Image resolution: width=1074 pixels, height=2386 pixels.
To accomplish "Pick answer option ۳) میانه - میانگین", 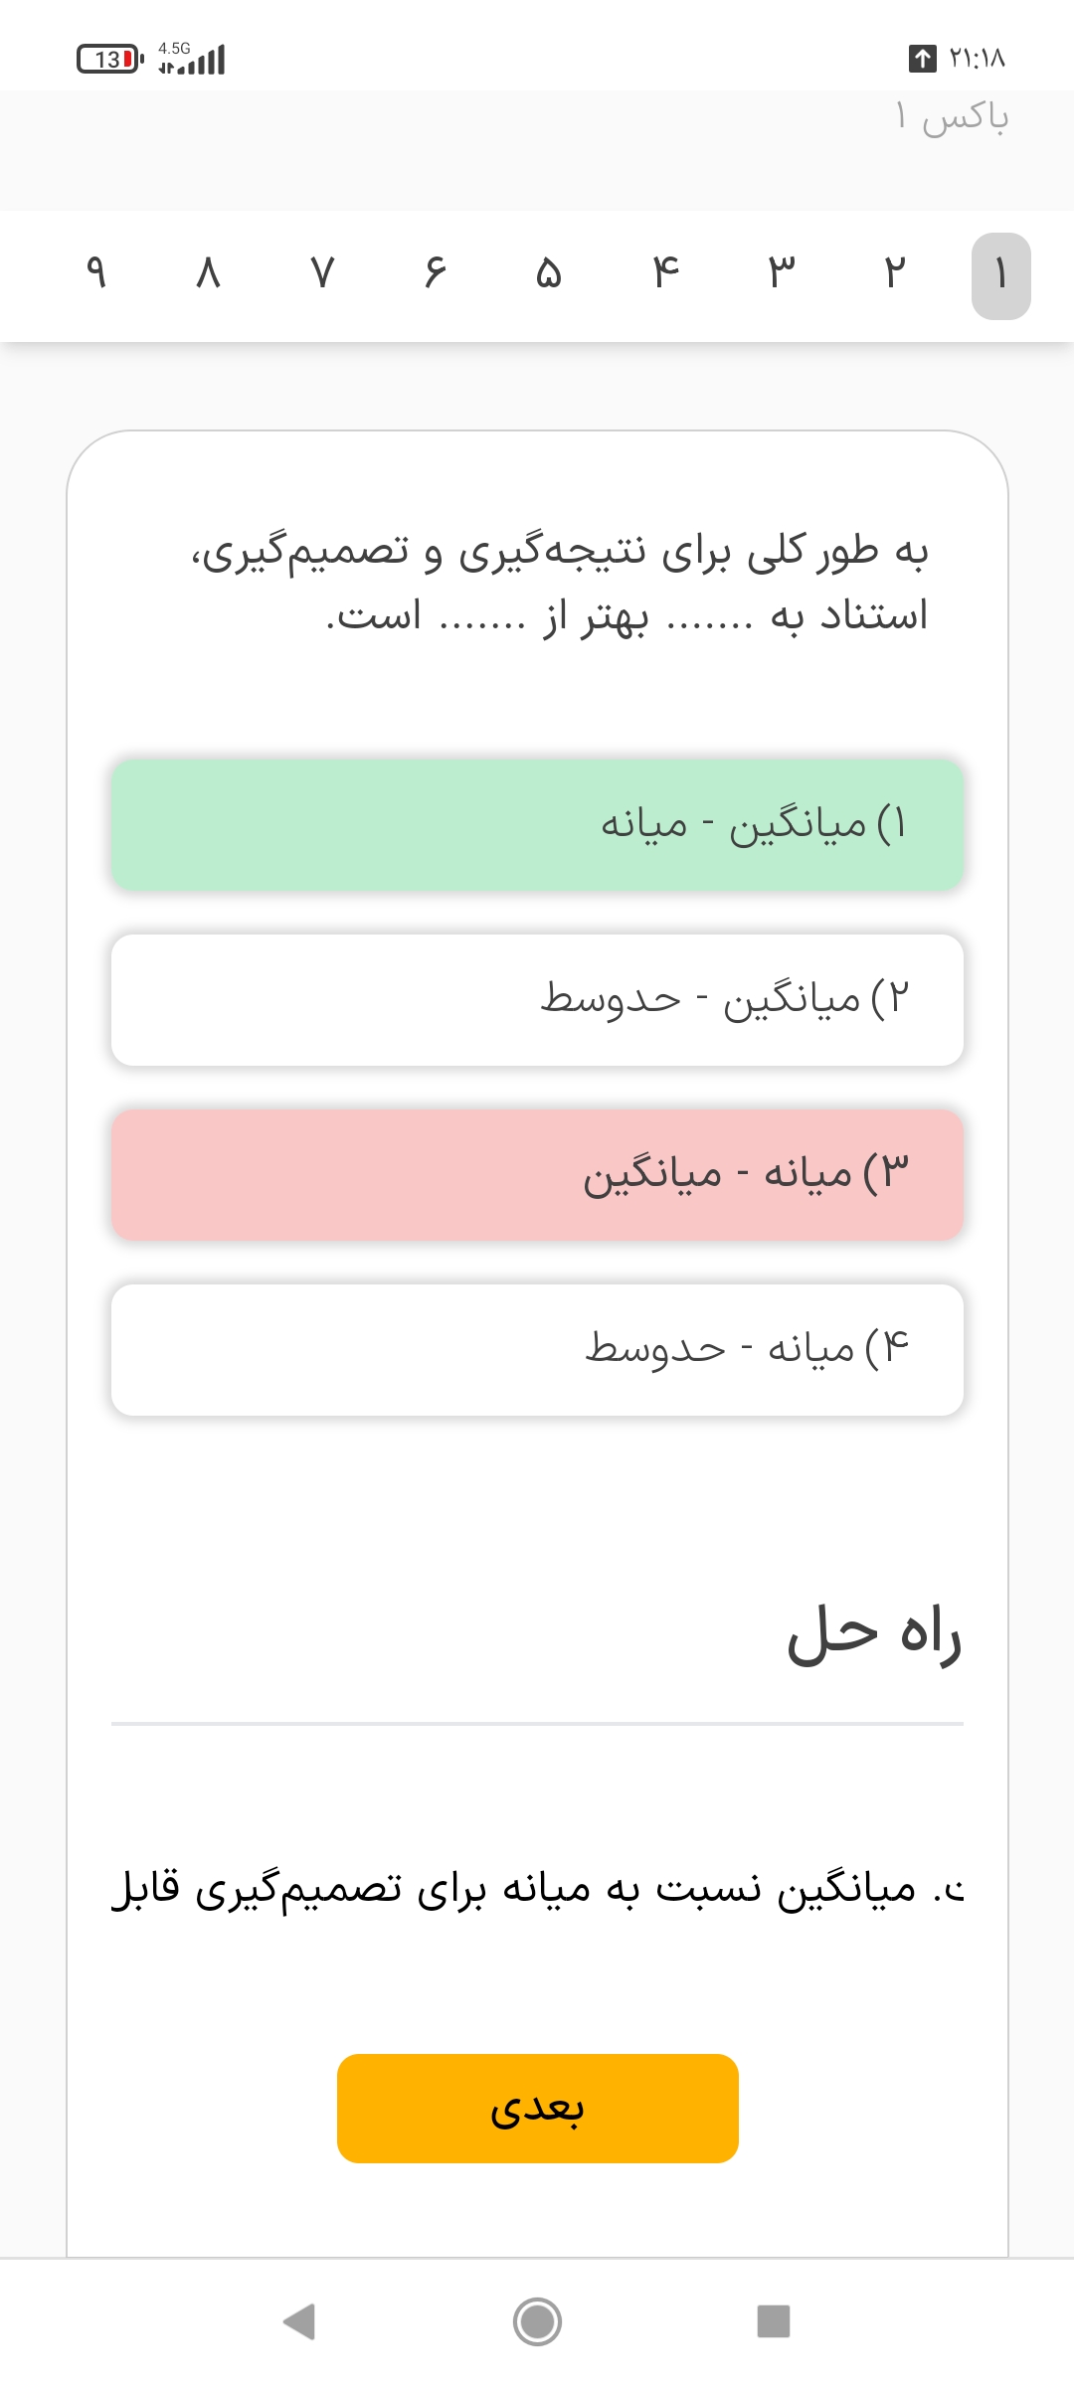I will 537,1174.
